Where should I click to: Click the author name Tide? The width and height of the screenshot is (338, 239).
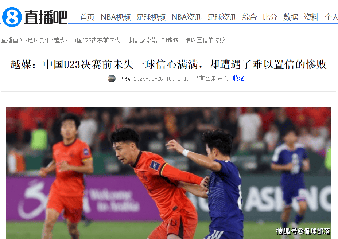tap(124, 79)
